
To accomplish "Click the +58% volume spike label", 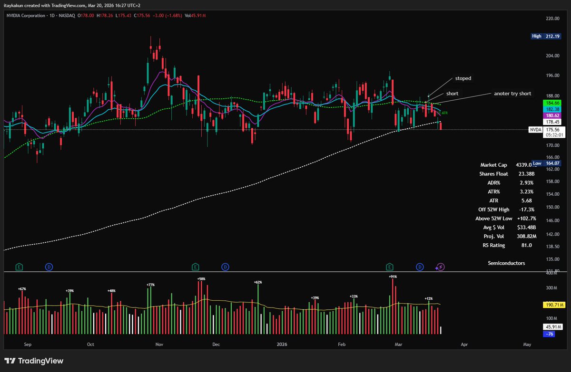I will click(201, 278).
